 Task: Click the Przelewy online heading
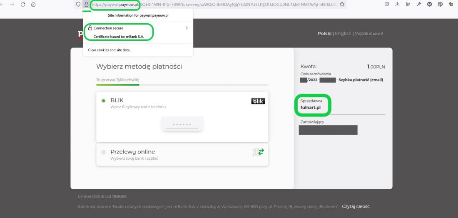pyautogui.click(x=132, y=152)
